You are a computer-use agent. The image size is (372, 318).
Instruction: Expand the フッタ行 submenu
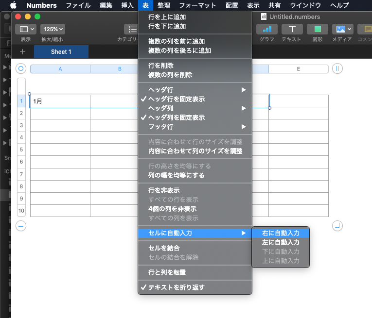(x=195, y=127)
